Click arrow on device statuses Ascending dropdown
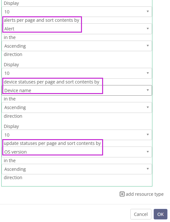 (148, 107)
